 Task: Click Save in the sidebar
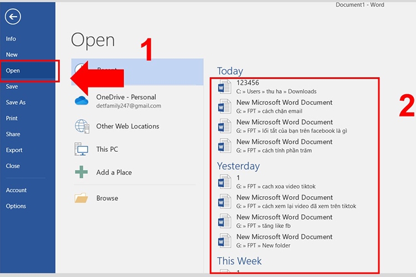[12, 86]
